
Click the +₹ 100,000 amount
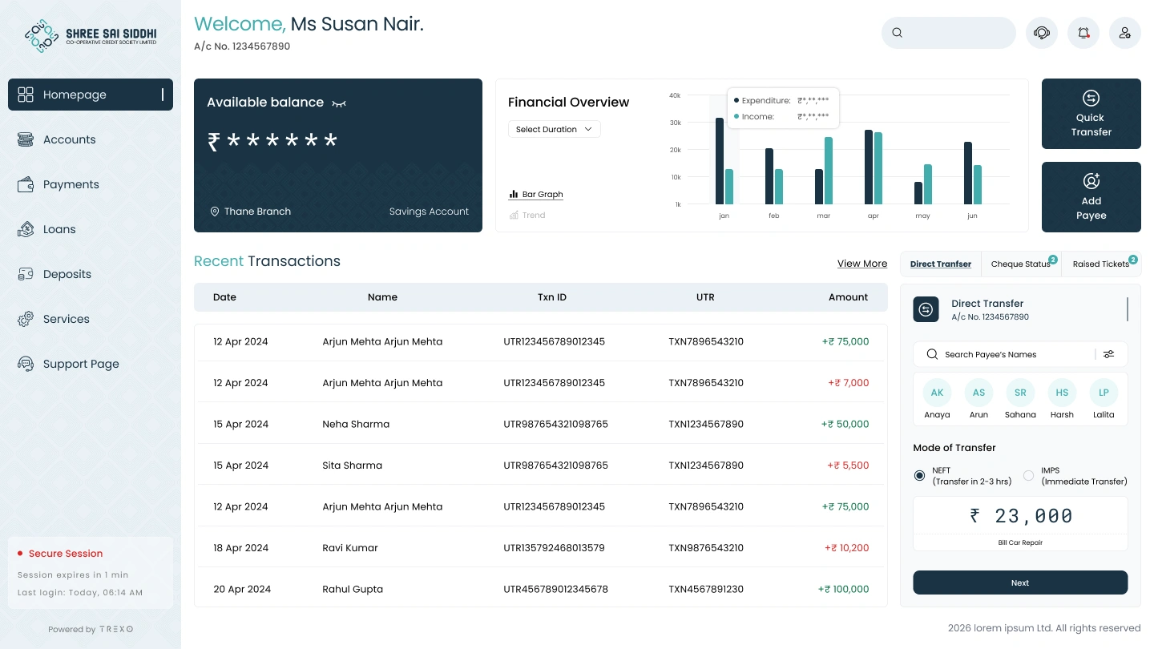[x=843, y=589]
